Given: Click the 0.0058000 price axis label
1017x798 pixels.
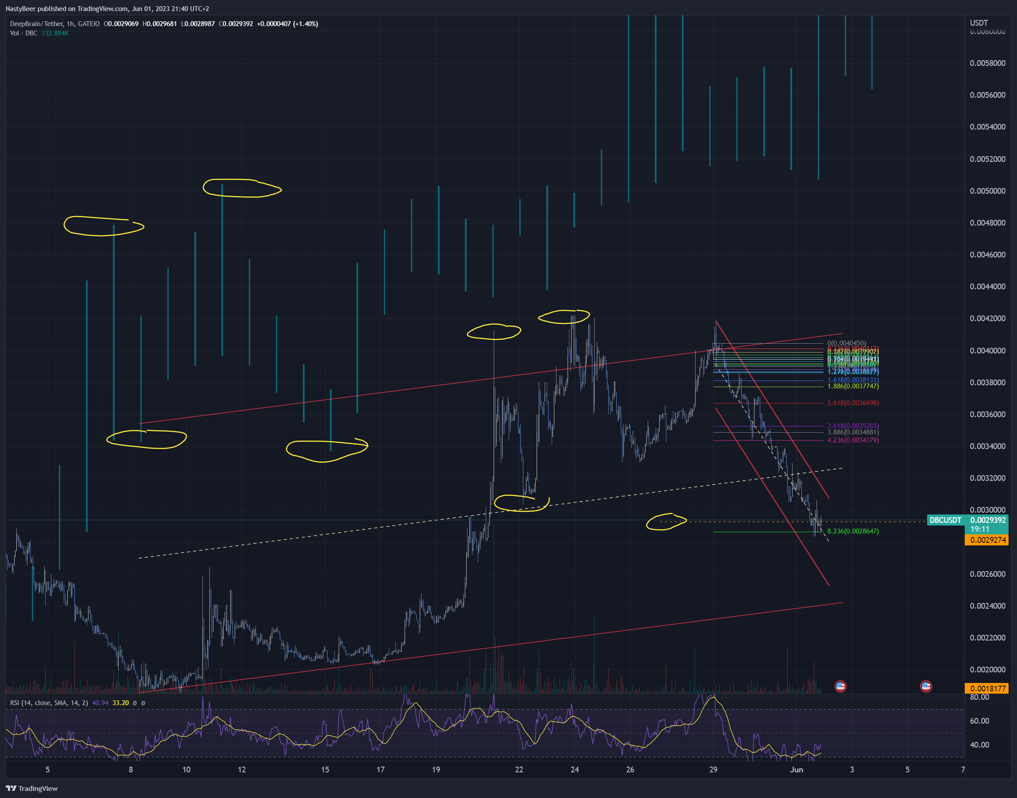Looking at the screenshot, I should (x=987, y=63).
